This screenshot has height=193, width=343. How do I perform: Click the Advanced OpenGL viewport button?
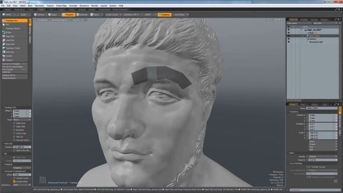(x=59, y=20)
